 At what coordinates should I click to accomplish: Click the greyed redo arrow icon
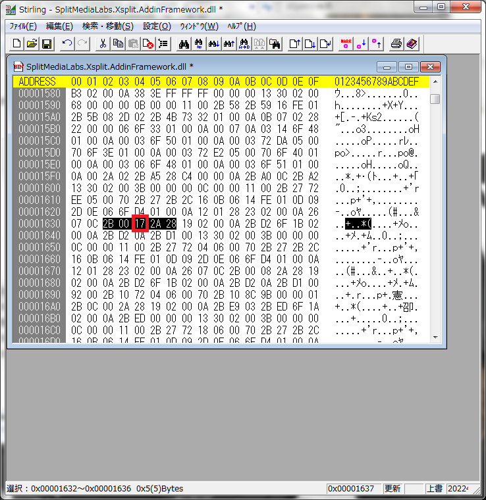pos(82,43)
